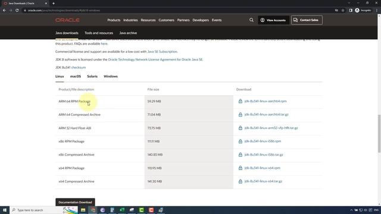Open the JDK 8u341 checksum link
The image size is (381, 214).
(78, 67)
